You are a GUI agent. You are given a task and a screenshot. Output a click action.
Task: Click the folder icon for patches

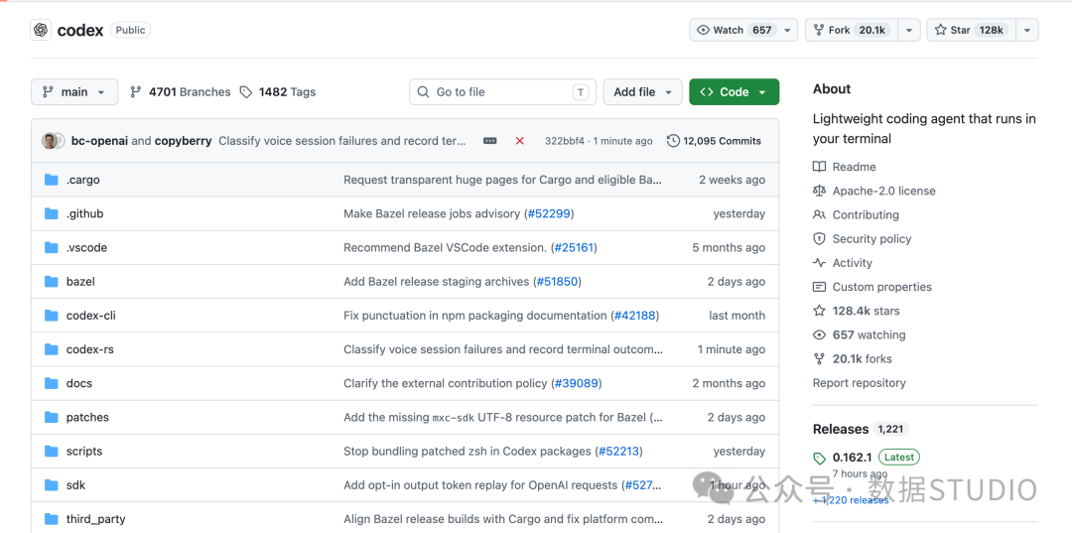(52, 418)
